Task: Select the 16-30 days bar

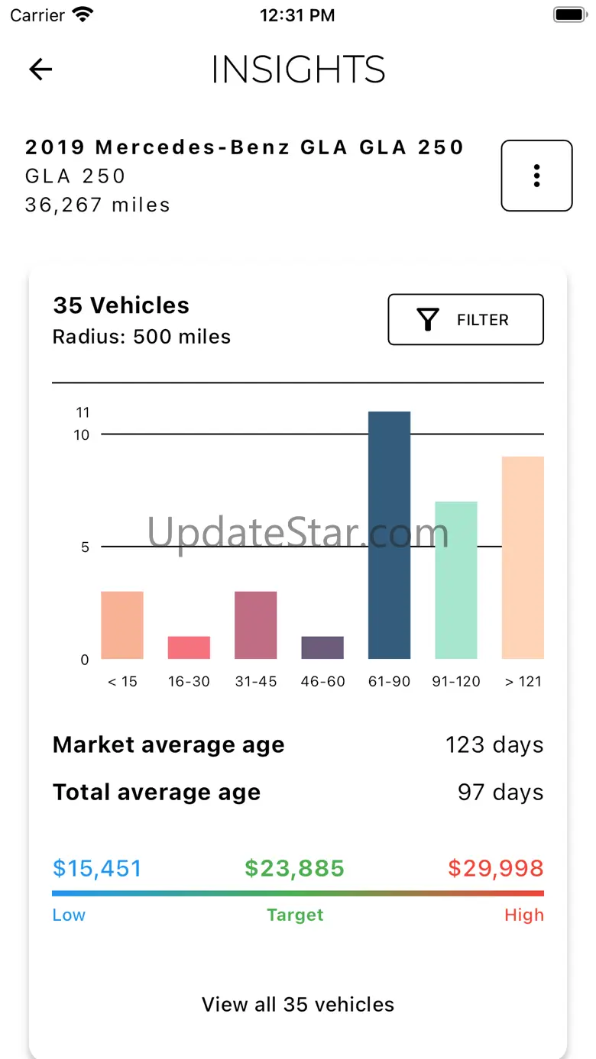Action: coord(189,647)
